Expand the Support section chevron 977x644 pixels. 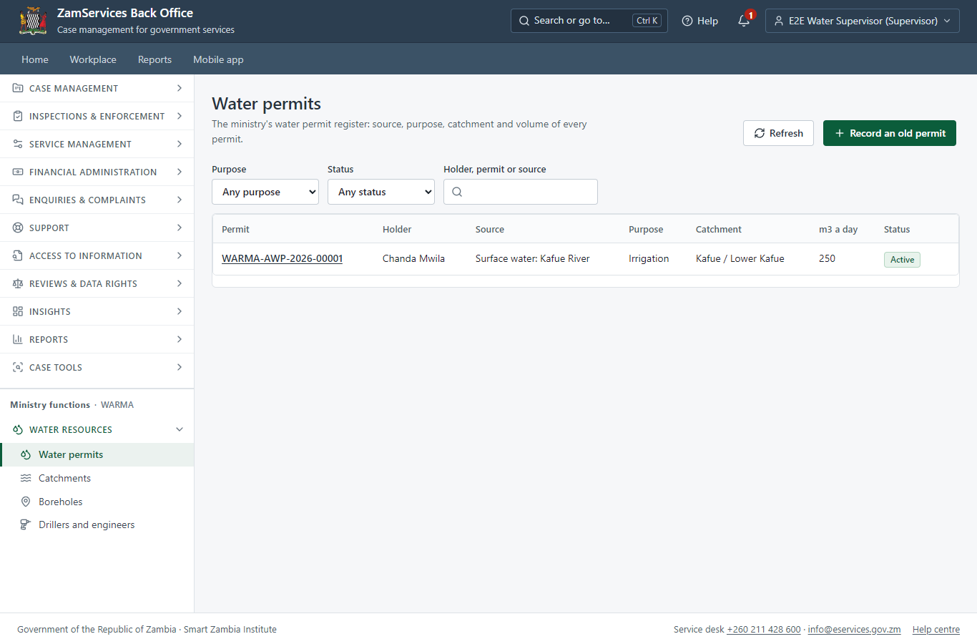point(180,228)
